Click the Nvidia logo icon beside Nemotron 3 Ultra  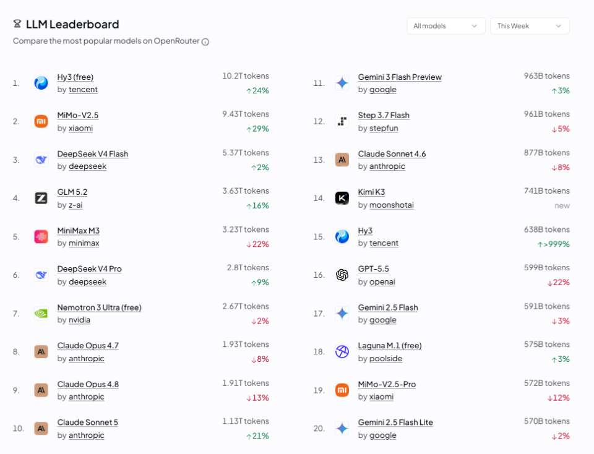coord(41,314)
